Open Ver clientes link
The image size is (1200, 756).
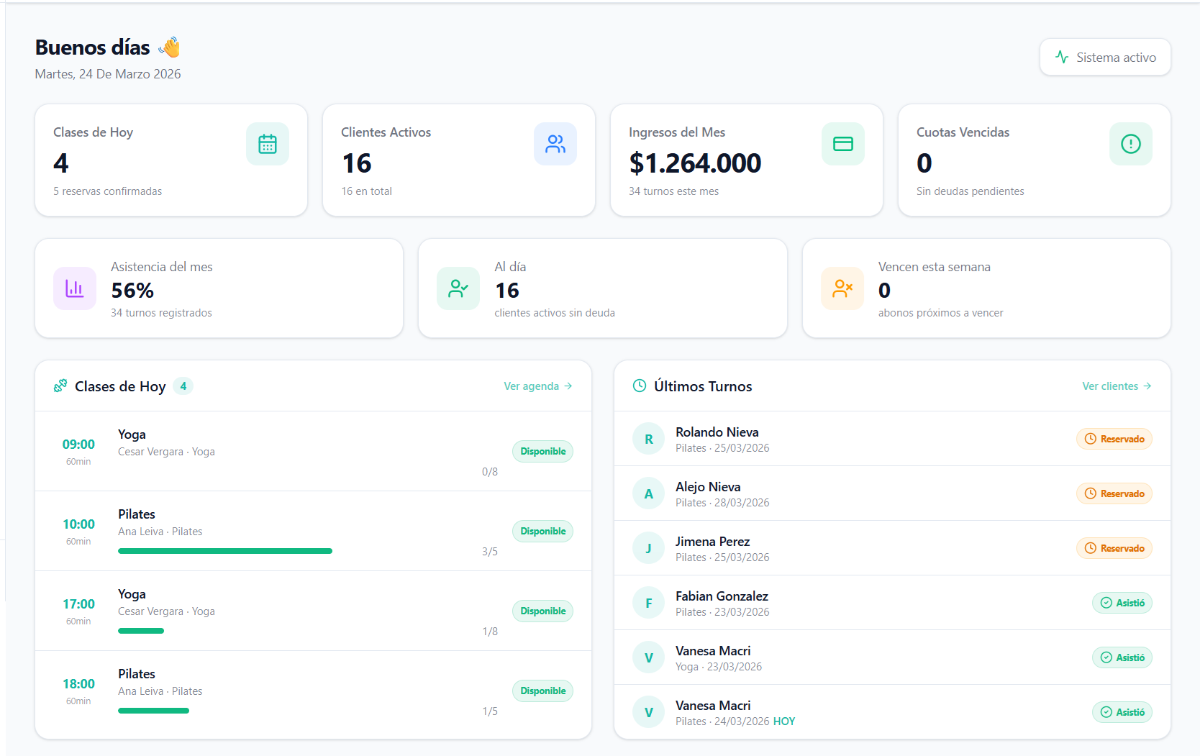coord(1116,386)
